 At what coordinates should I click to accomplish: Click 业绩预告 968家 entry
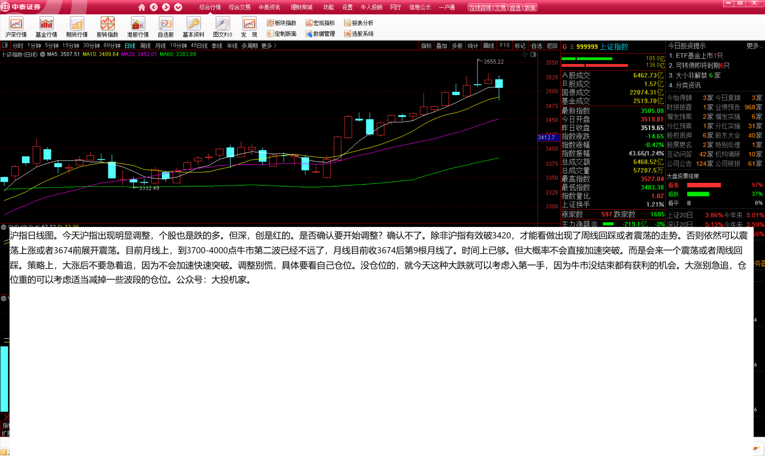(x=739, y=107)
